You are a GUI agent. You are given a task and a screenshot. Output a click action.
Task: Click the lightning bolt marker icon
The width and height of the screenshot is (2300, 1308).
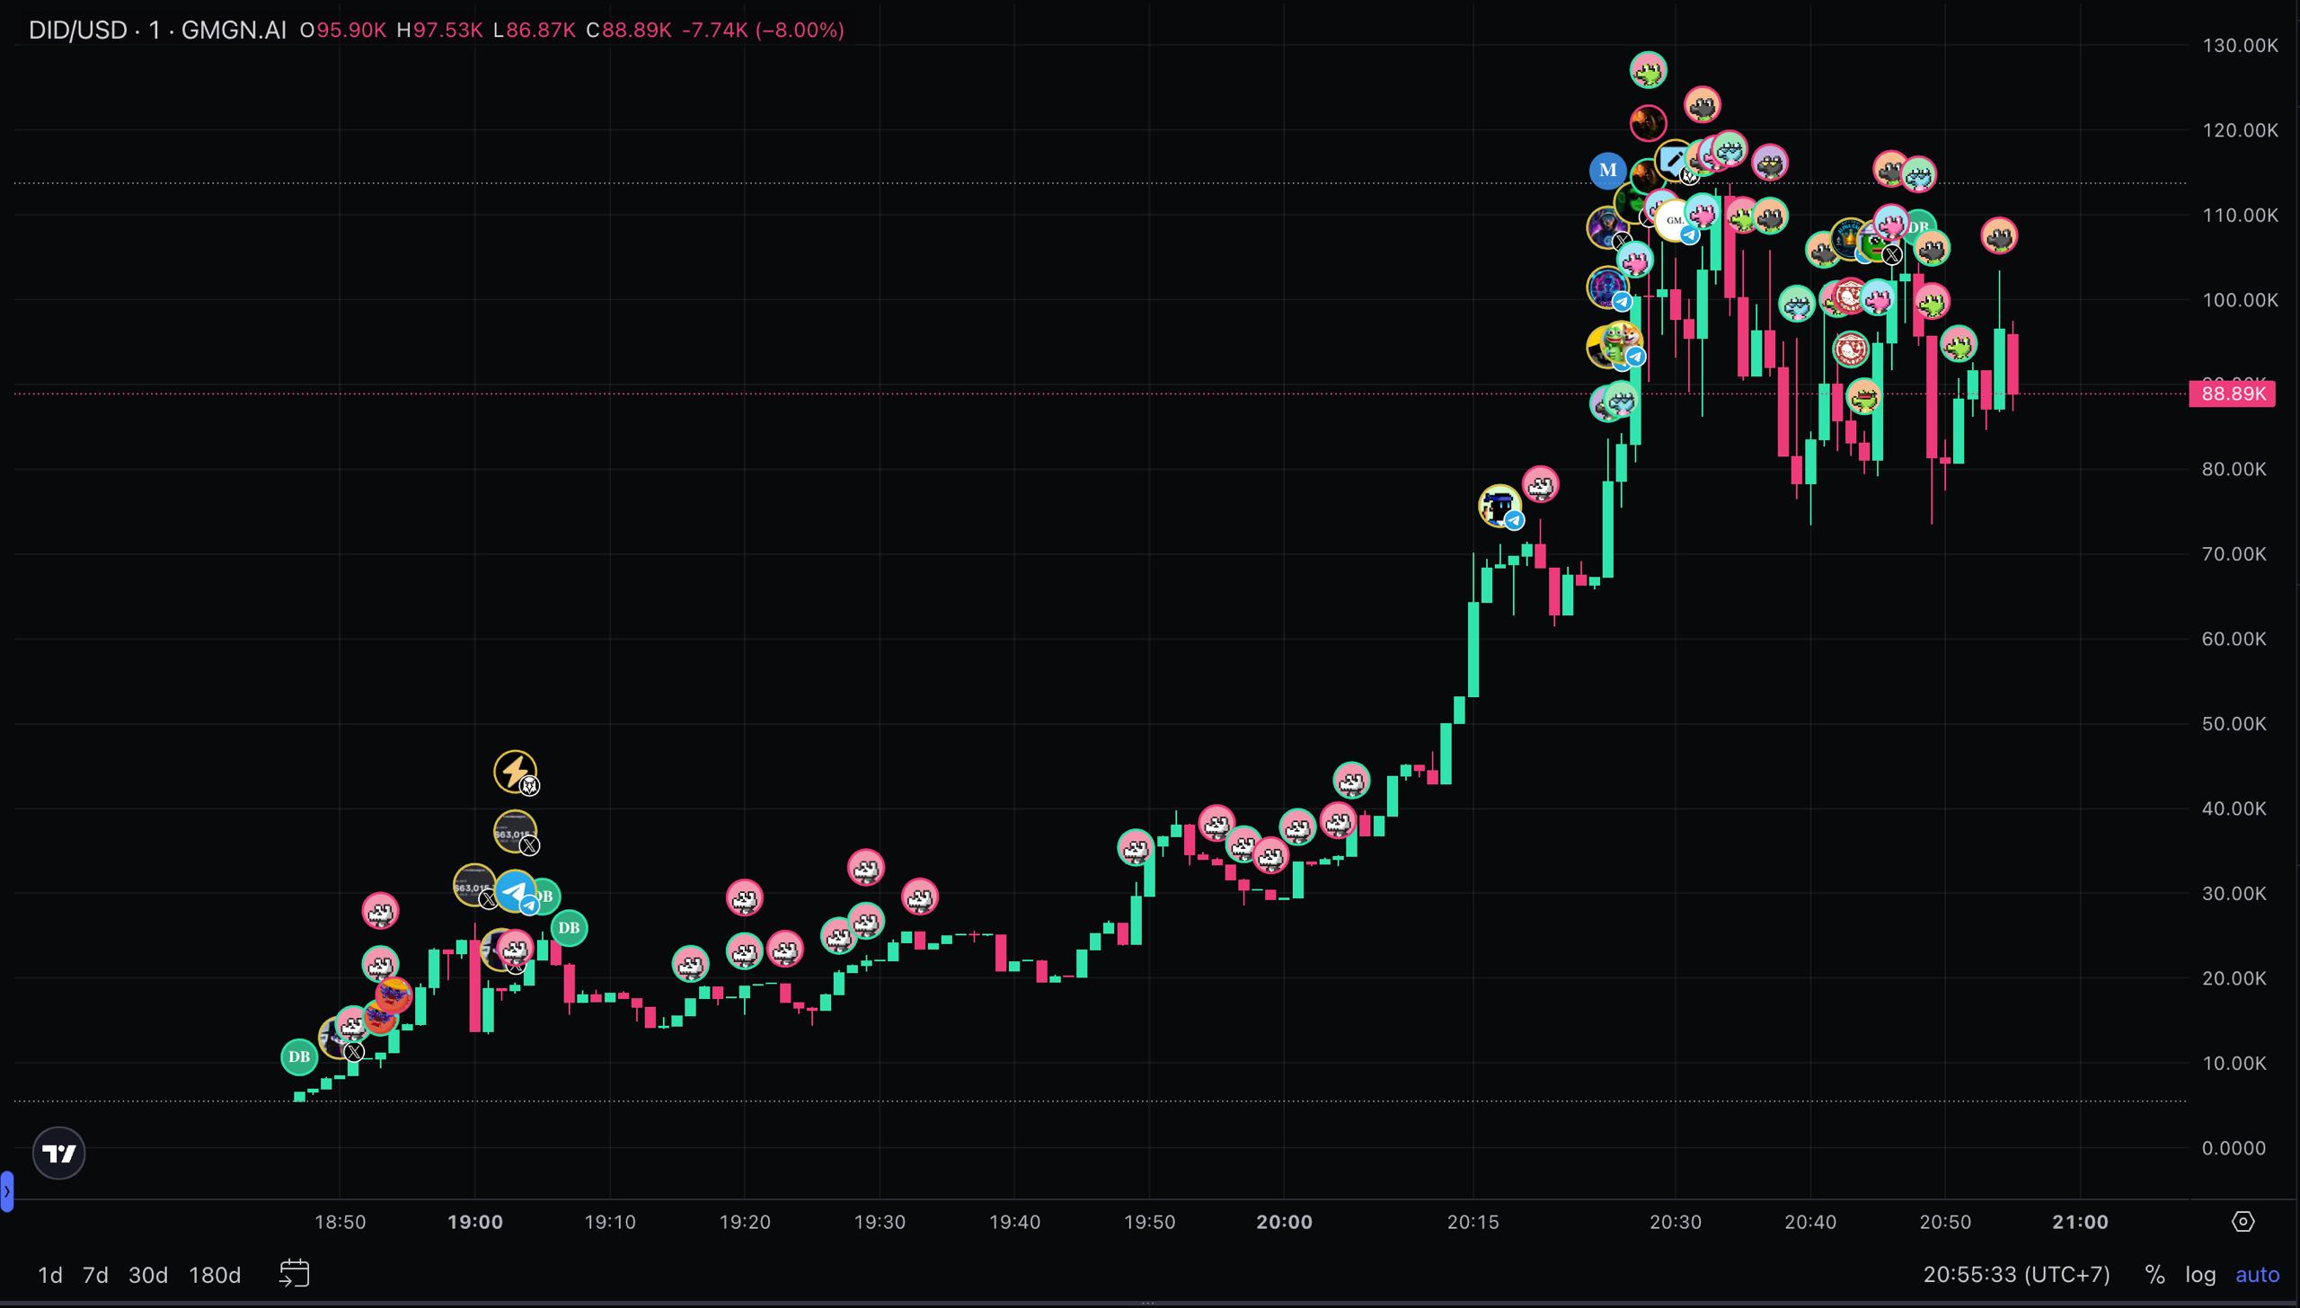[x=515, y=771]
